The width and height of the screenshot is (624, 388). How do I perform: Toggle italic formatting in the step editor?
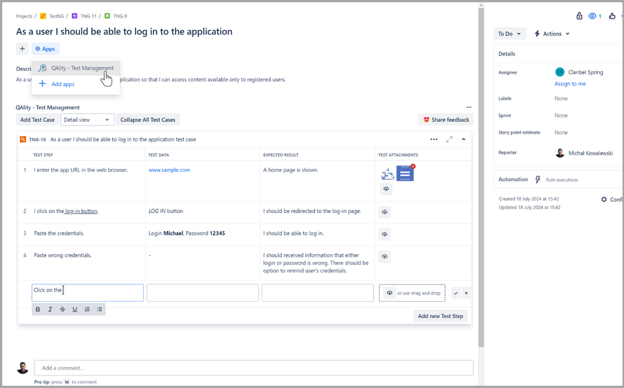point(50,309)
